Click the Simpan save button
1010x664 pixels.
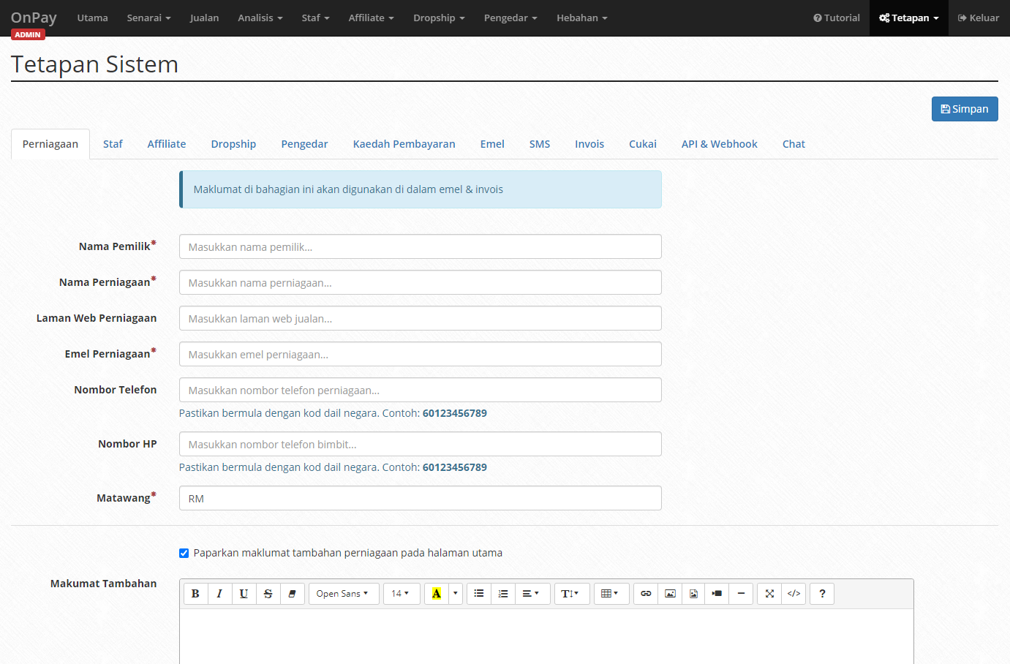pos(965,109)
